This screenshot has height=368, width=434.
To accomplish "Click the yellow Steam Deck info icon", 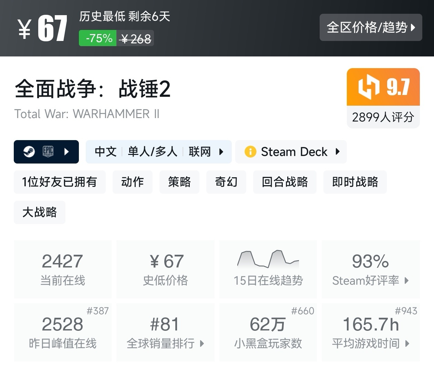I will 250,152.
